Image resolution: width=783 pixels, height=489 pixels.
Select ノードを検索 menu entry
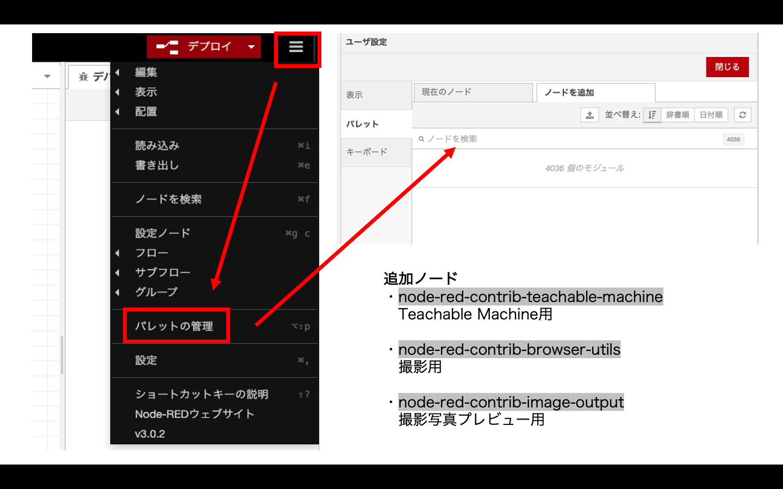point(214,199)
